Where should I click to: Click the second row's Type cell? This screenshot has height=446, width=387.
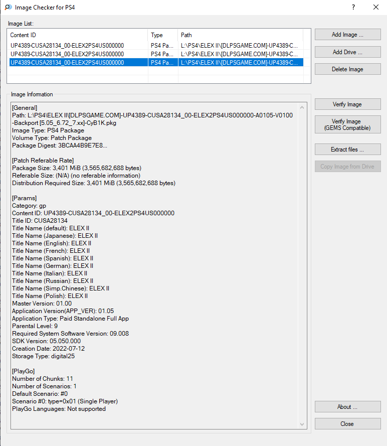[x=163, y=54]
